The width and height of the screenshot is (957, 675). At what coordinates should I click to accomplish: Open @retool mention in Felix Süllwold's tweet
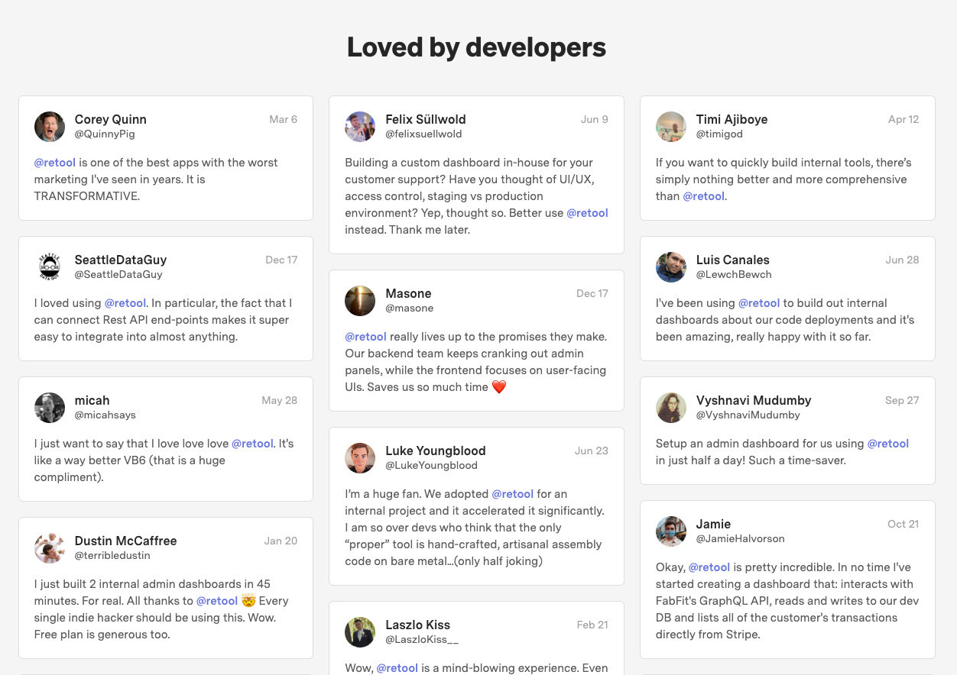[587, 213]
